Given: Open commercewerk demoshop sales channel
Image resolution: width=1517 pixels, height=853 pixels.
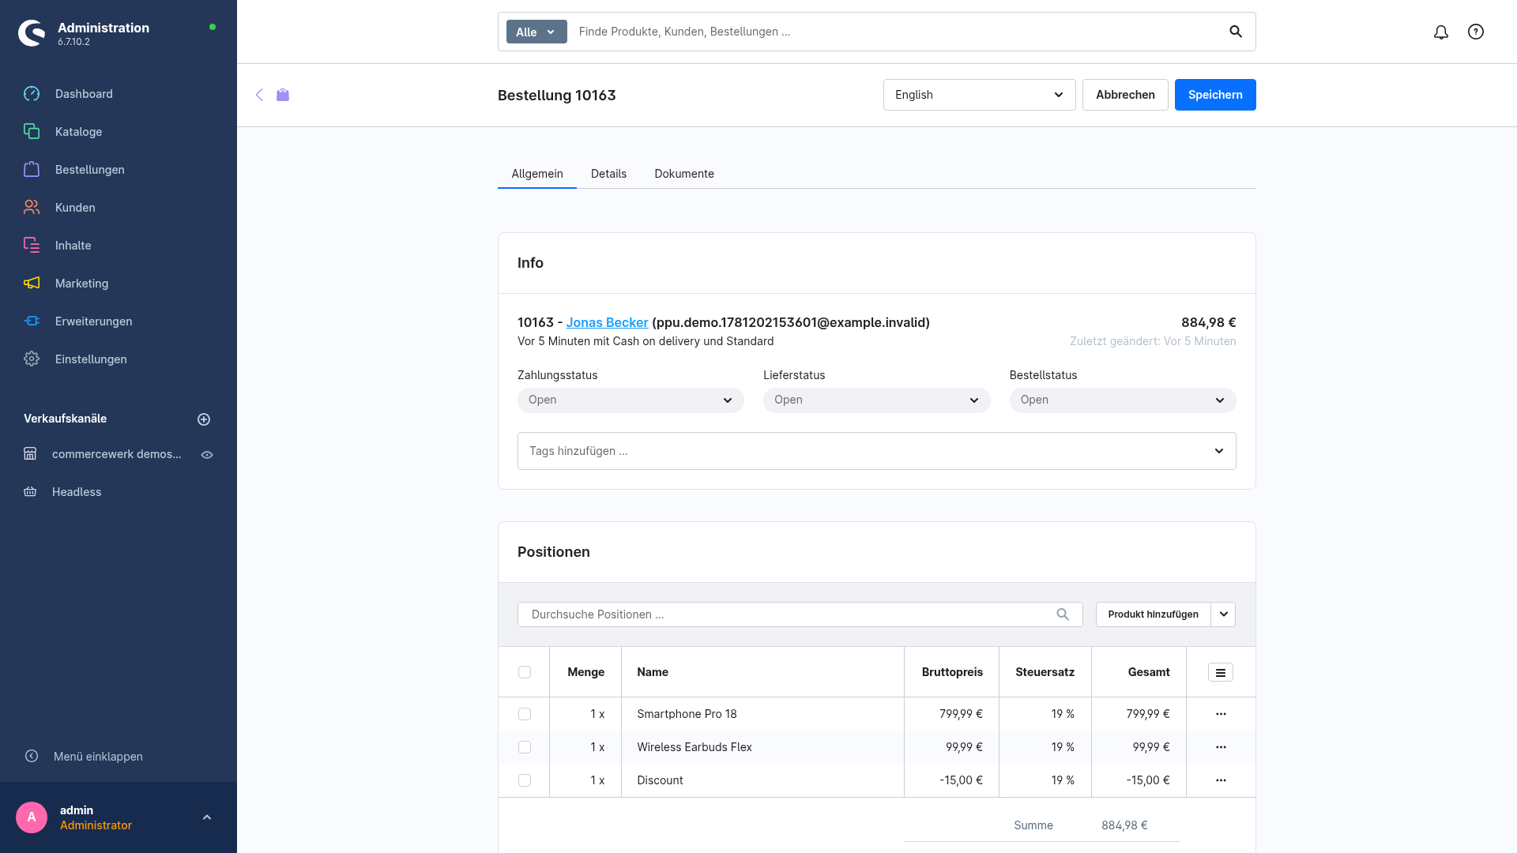Looking at the screenshot, I should (x=116, y=454).
